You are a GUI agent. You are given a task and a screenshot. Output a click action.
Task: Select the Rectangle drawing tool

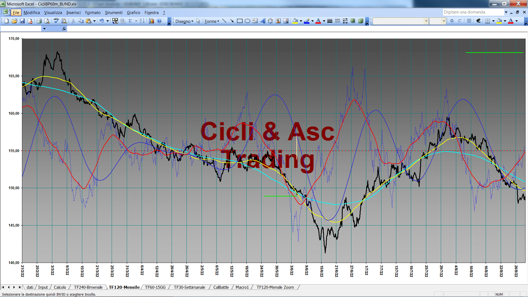pos(240,21)
